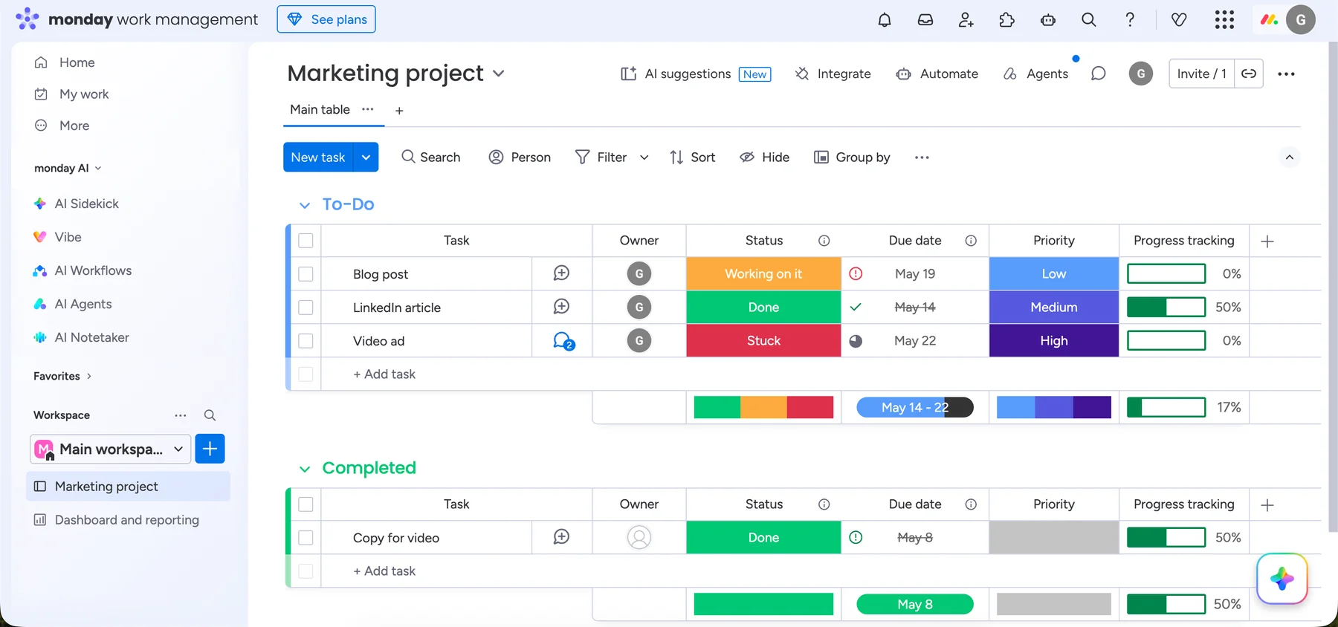Change the Video ad High priority cell

point(1054,340)
